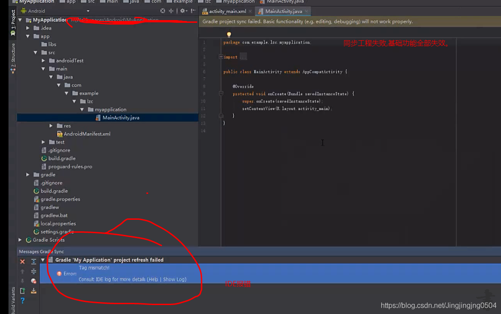This screenshot has height=314, width=501.
Task: Click the filter warnings icon in Messages toolbar
Action: [34, 281]
